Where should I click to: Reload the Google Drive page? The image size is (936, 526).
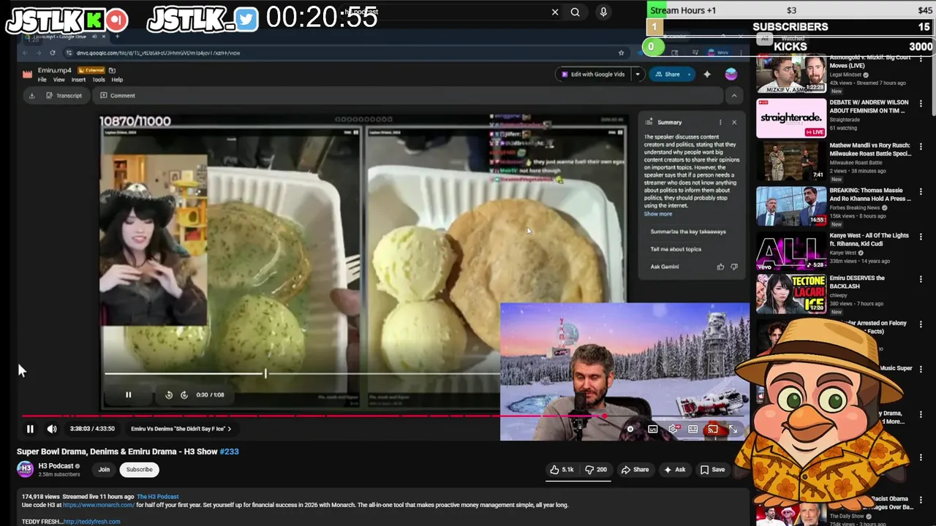click(53, 53)
